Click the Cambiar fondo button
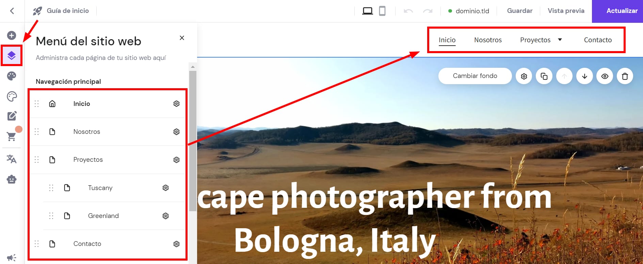Screen dimensions: 643x264 (x=475, y=76)
